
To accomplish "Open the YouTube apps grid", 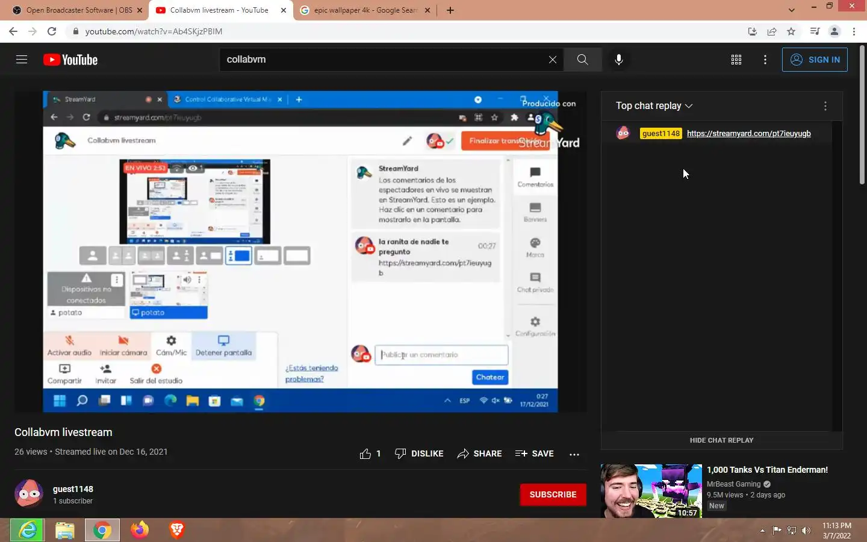I will click(736, 60).
